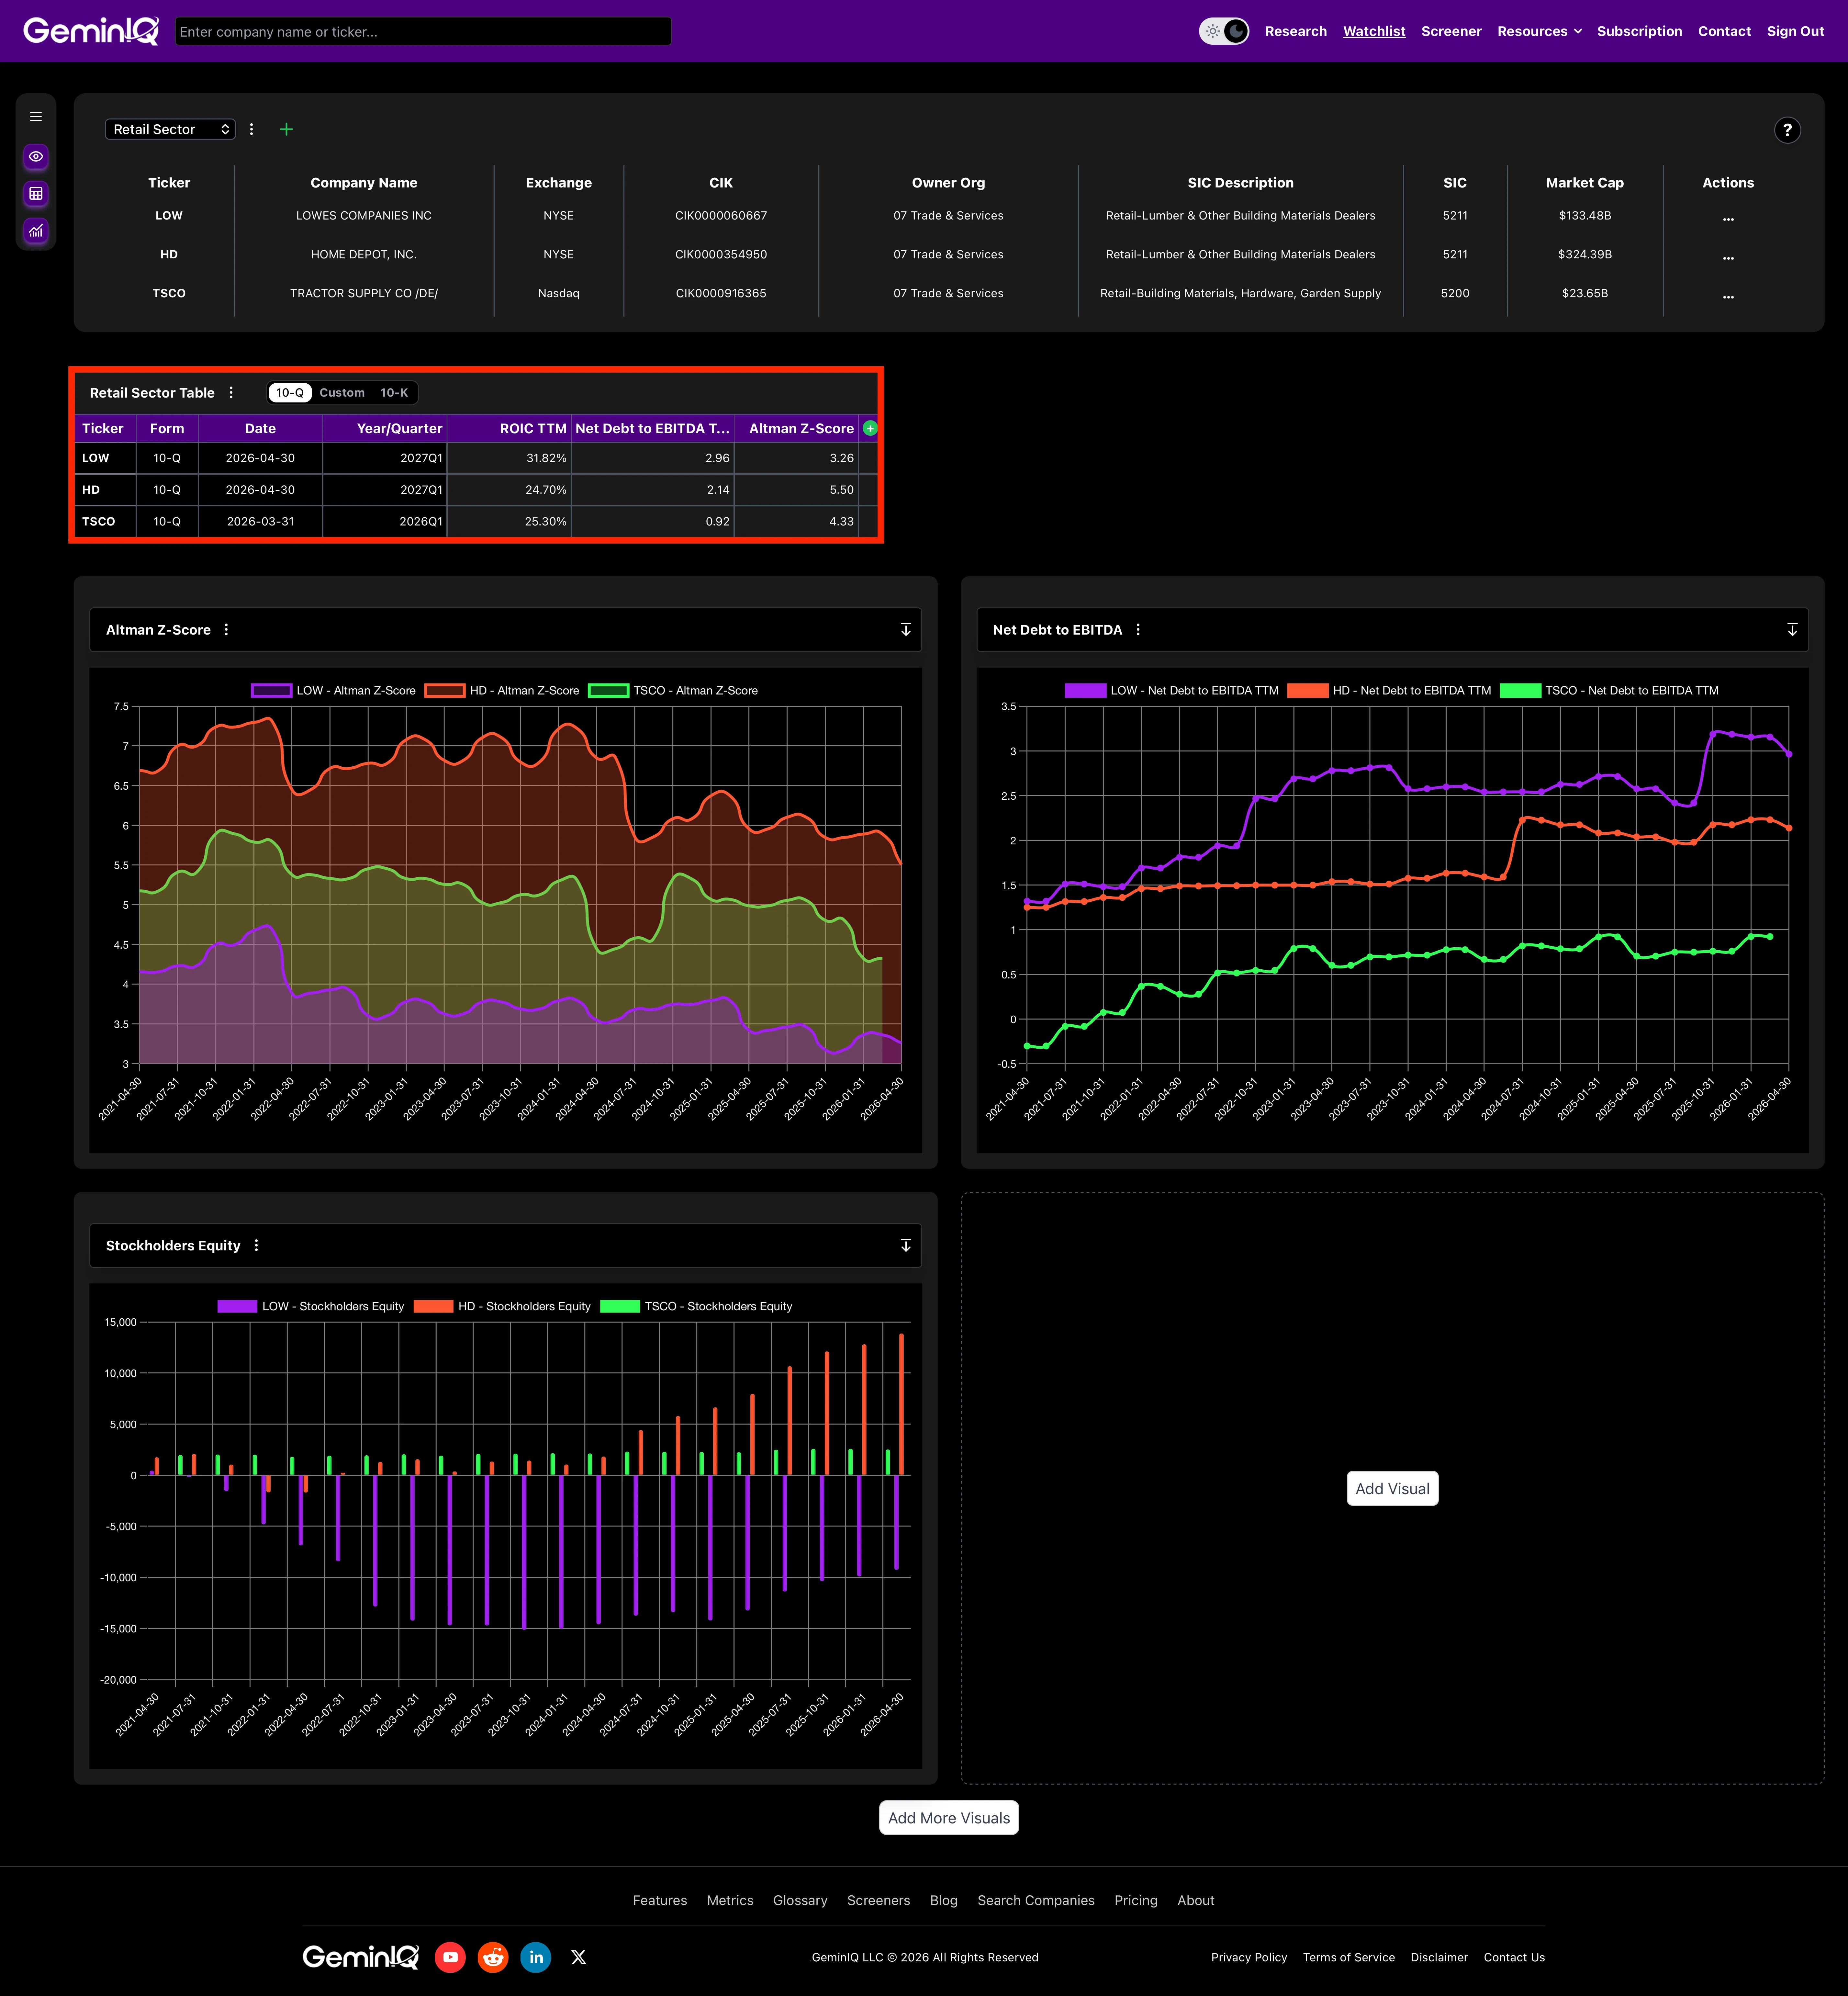Screen dimensions: 1848x1996
Task: Go to Research page
Action: pyautogui.click(x=1296, y=31)
